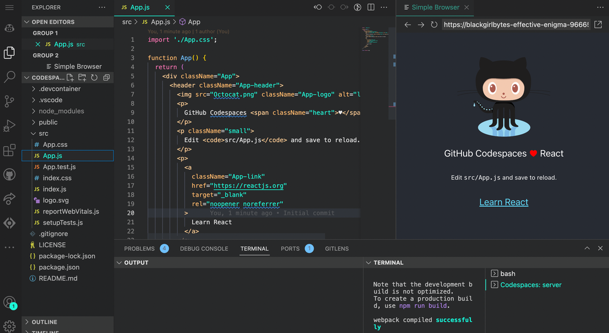Open editor More Actions ellipsis
The image size is (609, 333).
383,7
